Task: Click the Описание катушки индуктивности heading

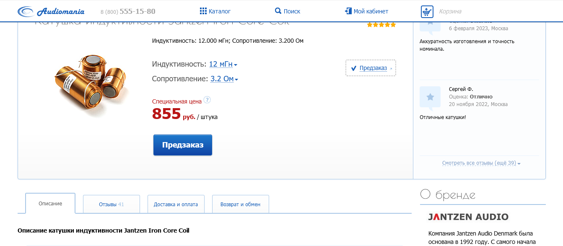Action: [104, 230]
